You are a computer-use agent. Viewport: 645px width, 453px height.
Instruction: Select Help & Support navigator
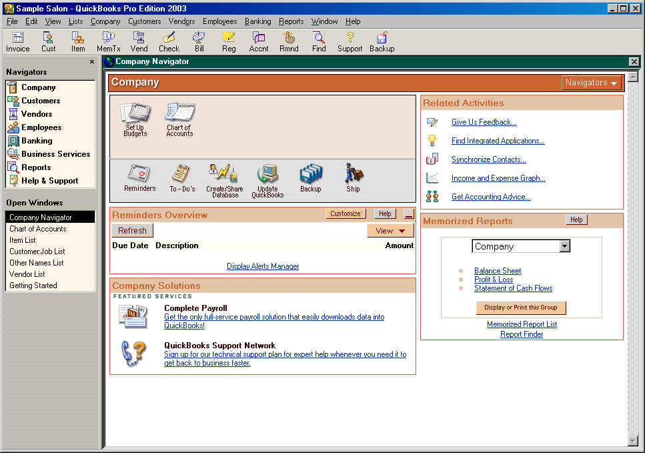pyautogui.click(x=49, y=181)
